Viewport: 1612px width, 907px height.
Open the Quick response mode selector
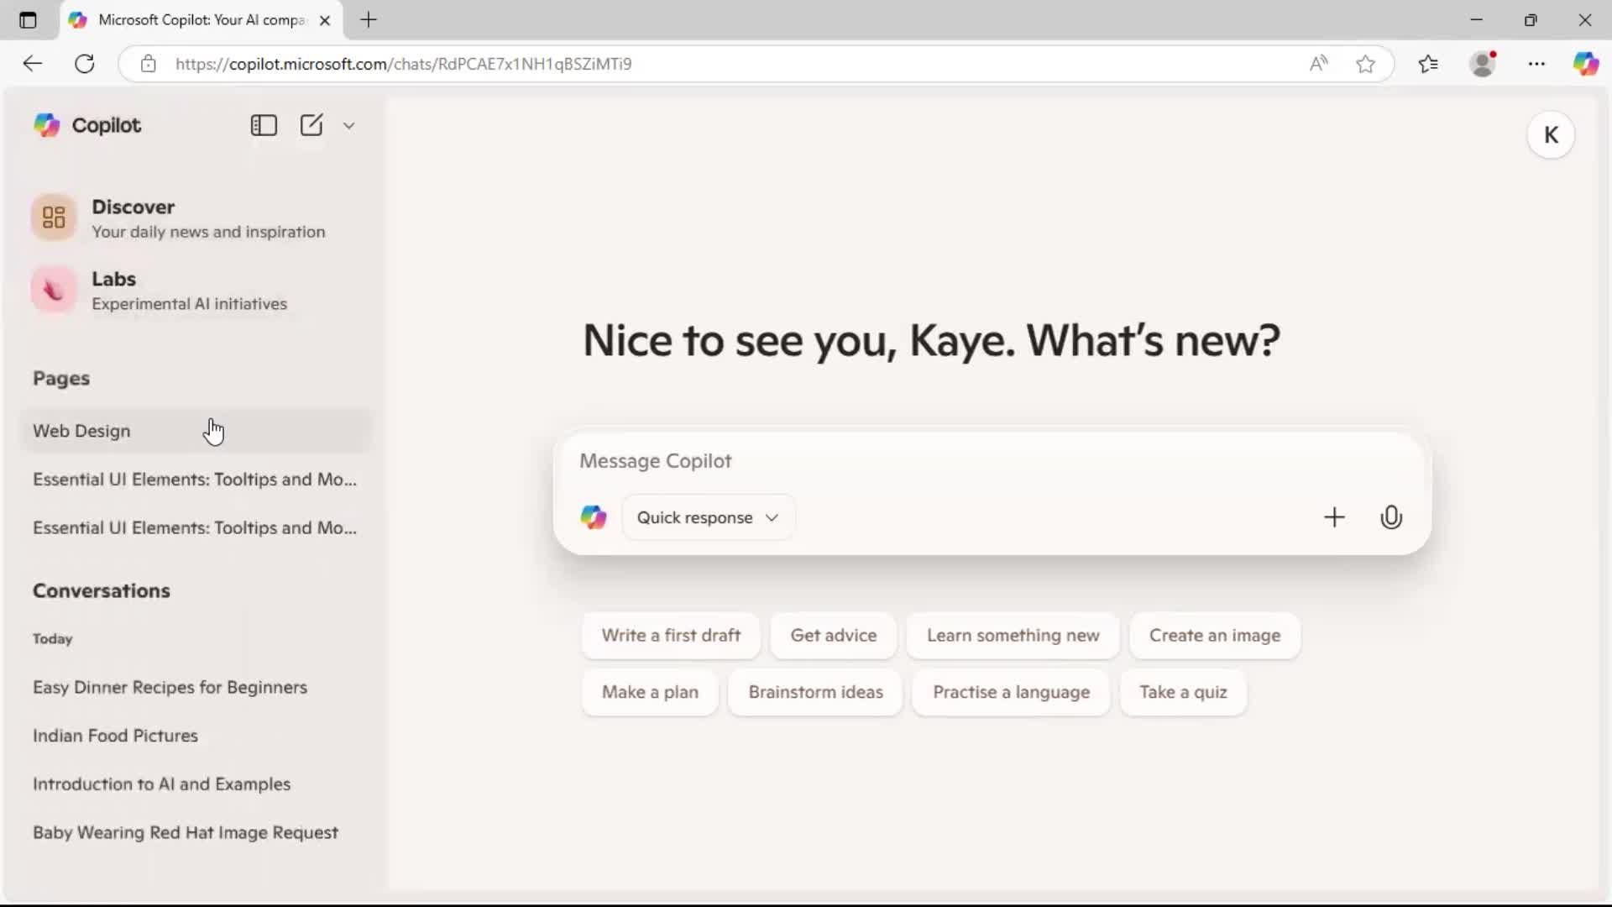pyautogui.click(x=708, y=517)
